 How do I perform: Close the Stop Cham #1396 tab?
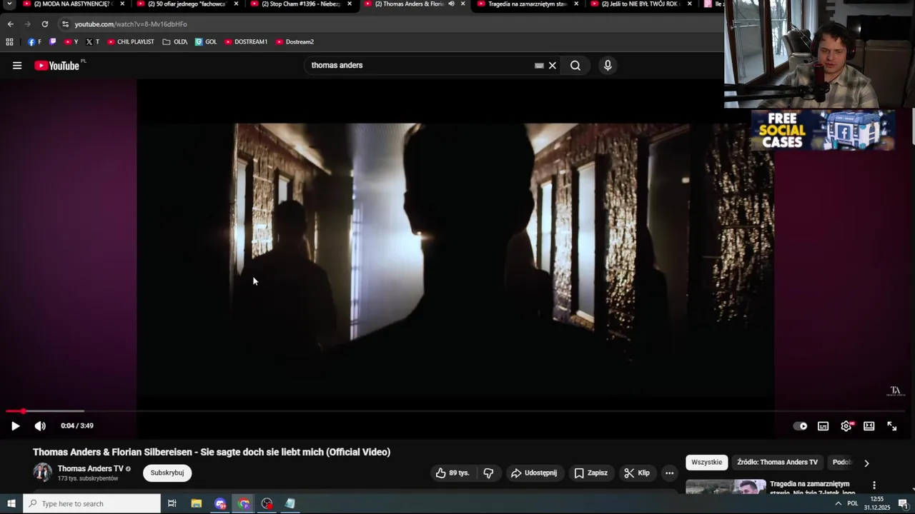coord(350,4)
